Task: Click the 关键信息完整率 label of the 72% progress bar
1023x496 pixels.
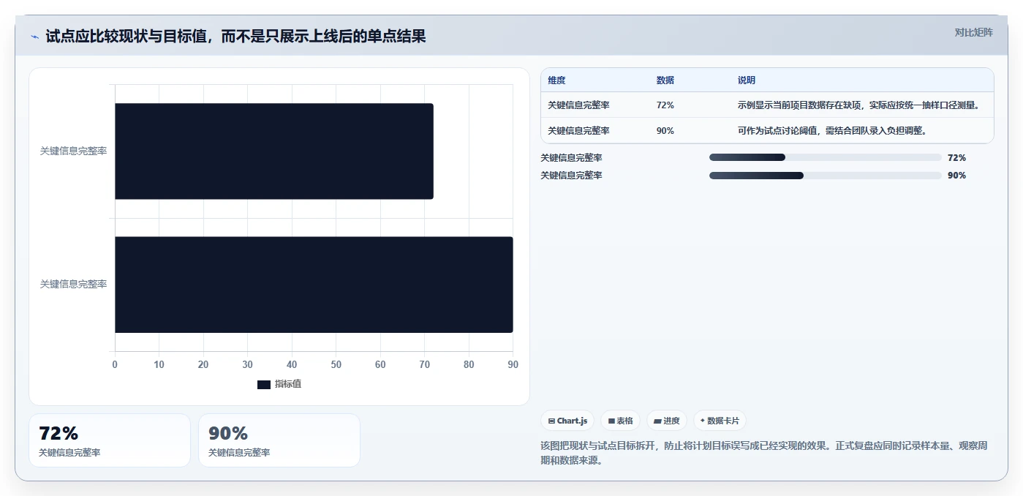Action: pyautogui.click(x=571, y=157)
